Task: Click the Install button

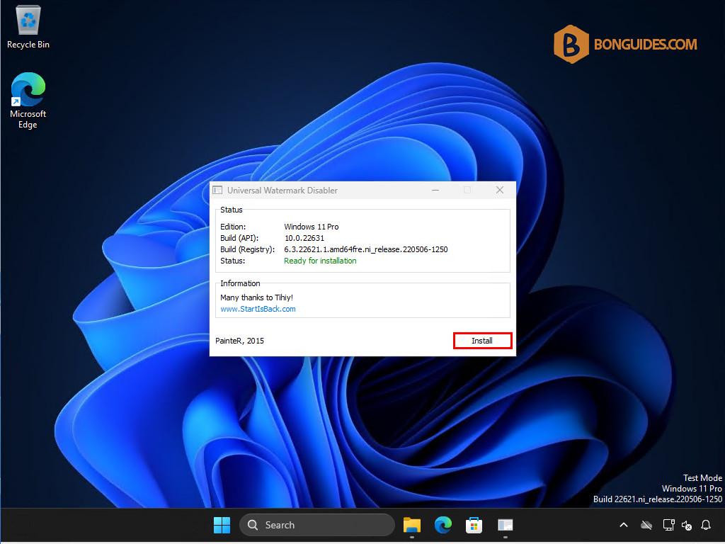Action: (x=482, y=341)
